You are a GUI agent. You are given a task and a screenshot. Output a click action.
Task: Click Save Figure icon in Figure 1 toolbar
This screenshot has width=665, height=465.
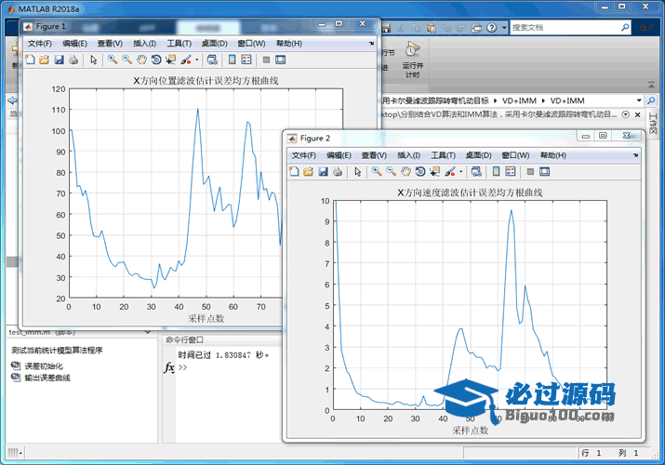(59, 60)
